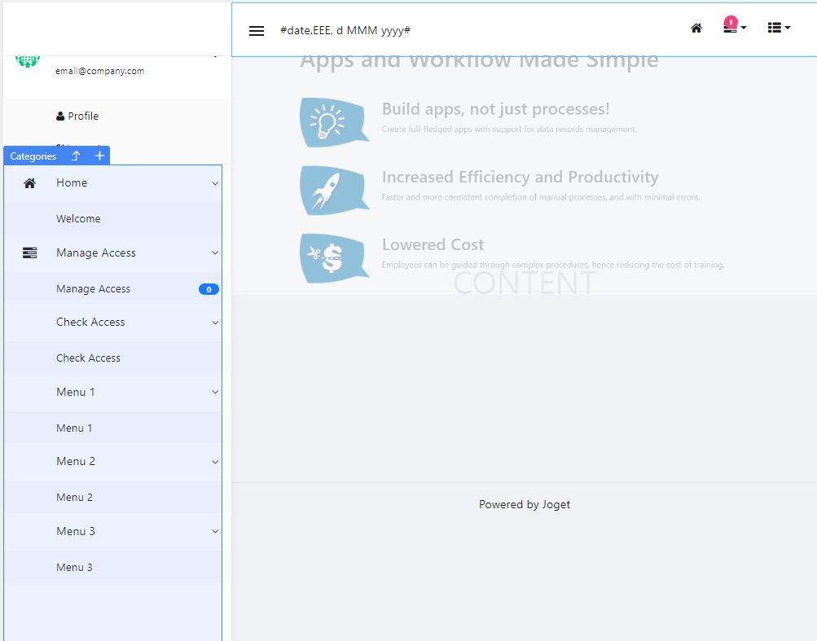Click the date placeholder text in header
The height and width of the screenshot is (641, 817).
(345, 30)
